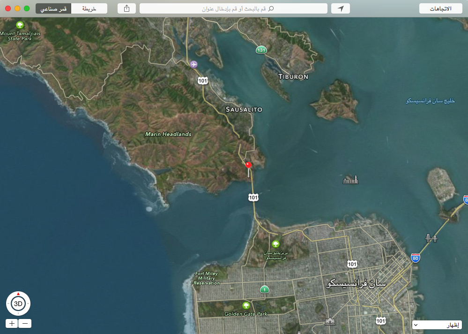Screen dimensions: 468x334
Task: Click the purple airport icon near Highway 101
Action: click(193, 64)
